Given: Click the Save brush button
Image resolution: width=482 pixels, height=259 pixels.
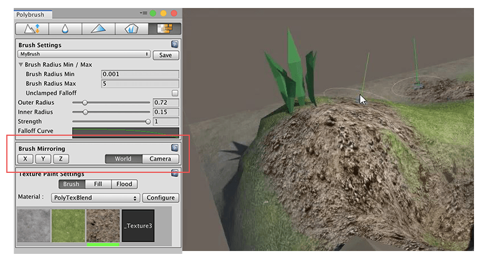Looking at the screenshot, I should click(166, 55).
